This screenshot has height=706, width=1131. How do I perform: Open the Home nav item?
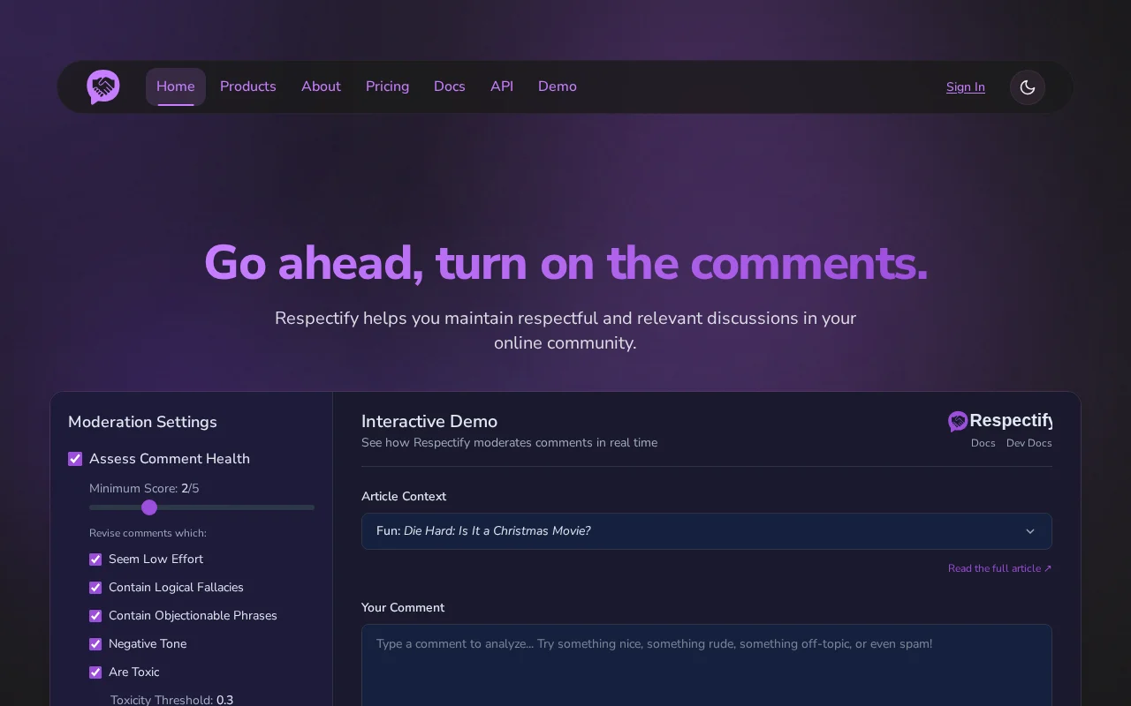(176, 86)
